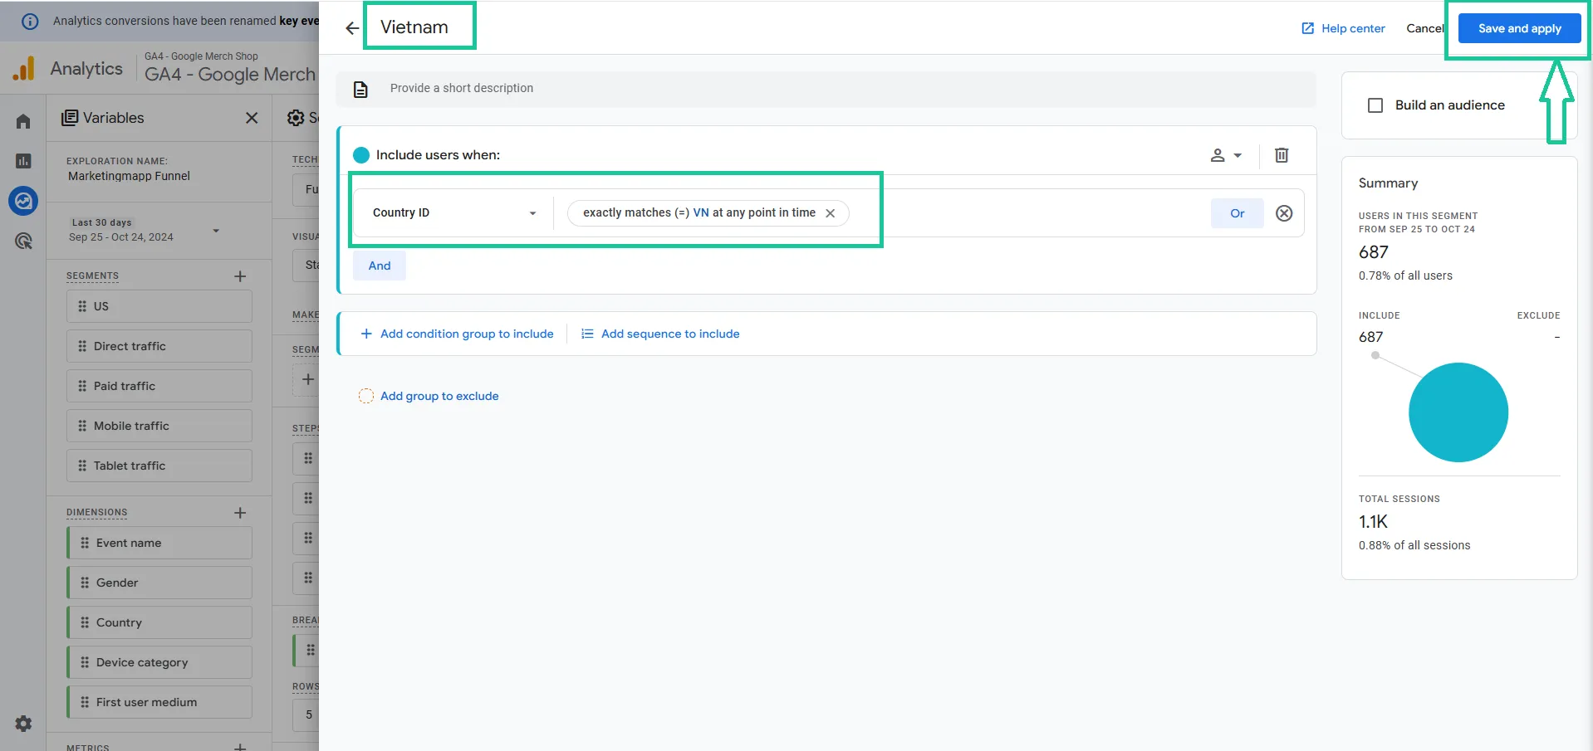Open Reports icon in sidebar
The image size is (1593, 751).
(x=23, y=161)
